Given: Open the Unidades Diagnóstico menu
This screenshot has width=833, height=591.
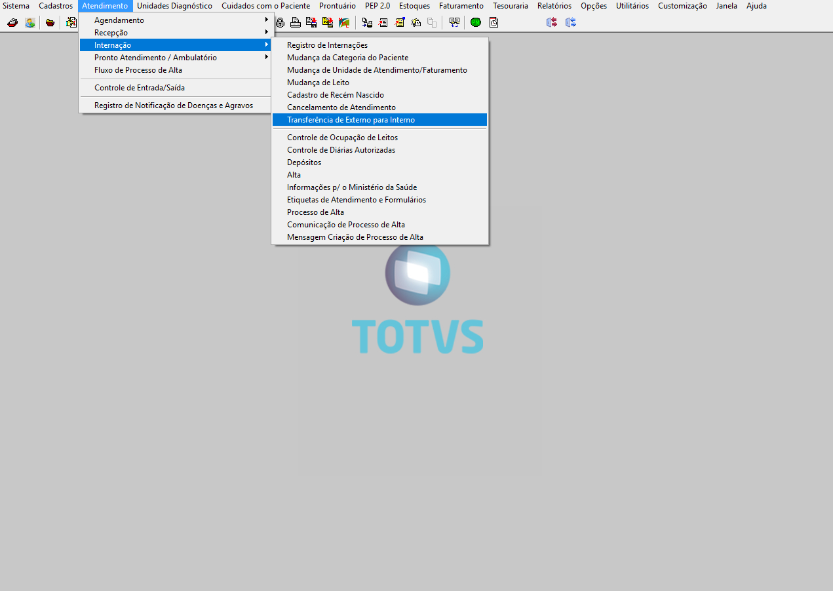Looking at the screenshot, I should [x=174, y=6].
